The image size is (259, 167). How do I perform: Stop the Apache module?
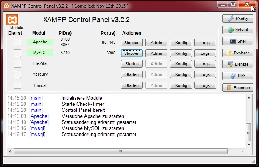(x=132, y=43)
